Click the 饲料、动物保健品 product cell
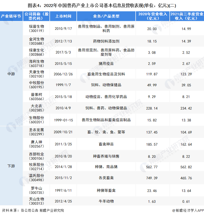 pos(106,85)
